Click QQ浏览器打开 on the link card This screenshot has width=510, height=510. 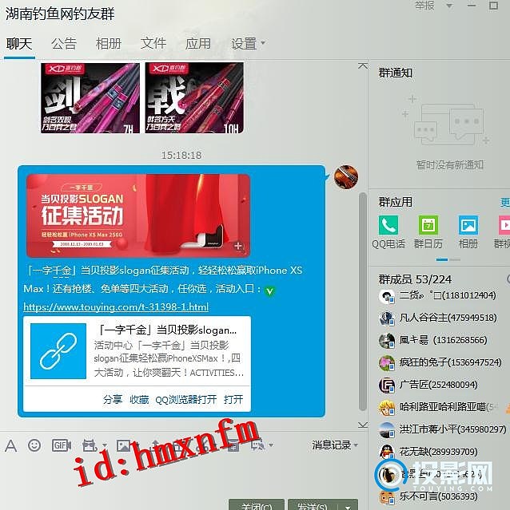[186, 399]
